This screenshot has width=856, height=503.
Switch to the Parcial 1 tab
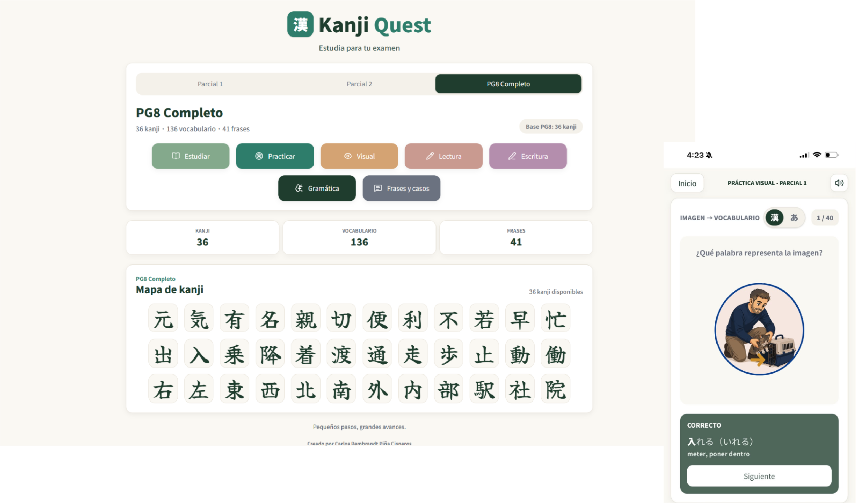coord(210,84)
